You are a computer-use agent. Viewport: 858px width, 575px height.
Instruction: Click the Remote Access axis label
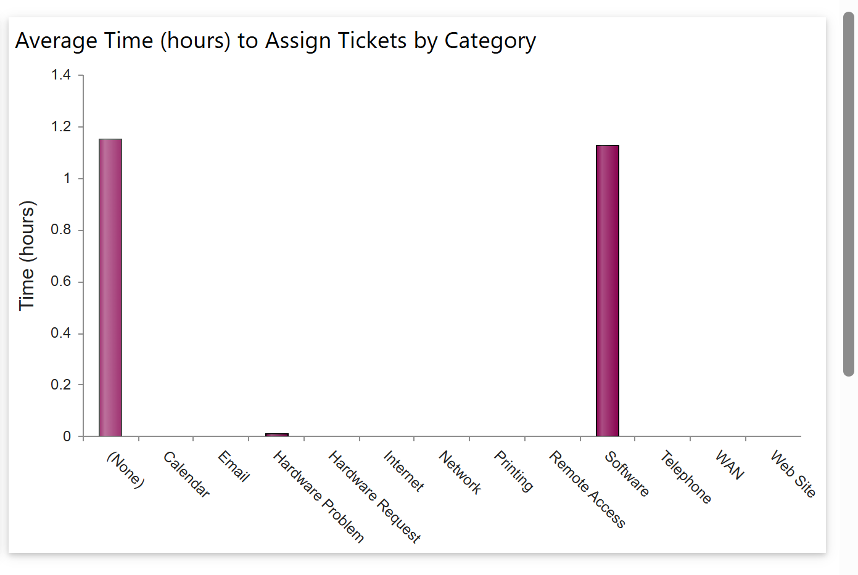tap(587, 489)
